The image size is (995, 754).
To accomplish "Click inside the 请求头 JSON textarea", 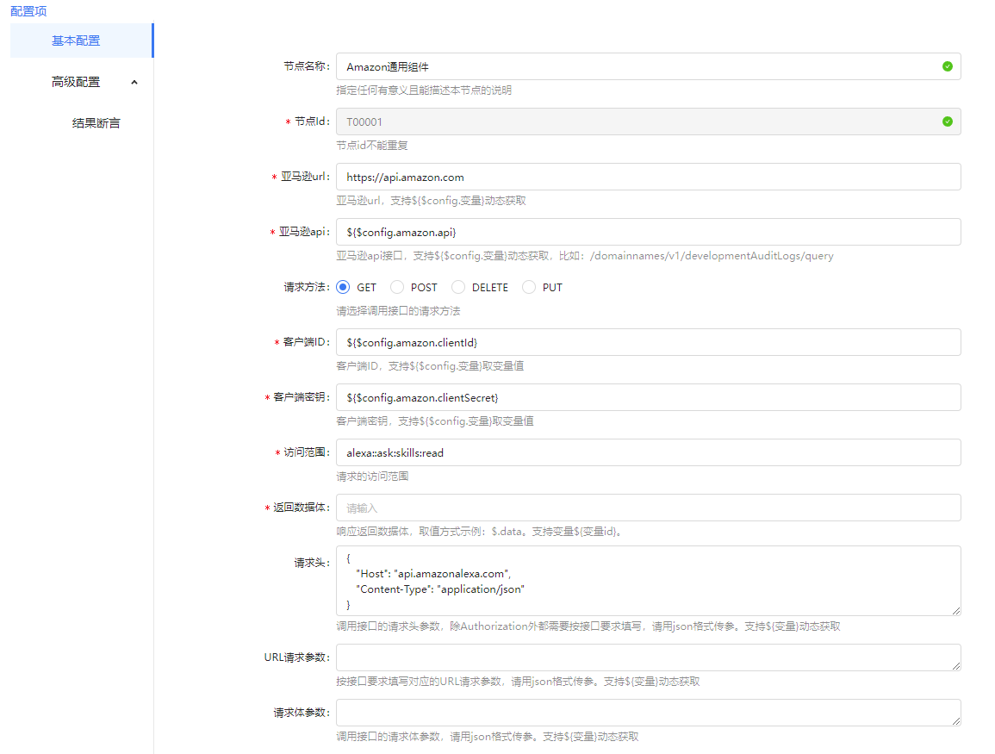I will 648,580.
